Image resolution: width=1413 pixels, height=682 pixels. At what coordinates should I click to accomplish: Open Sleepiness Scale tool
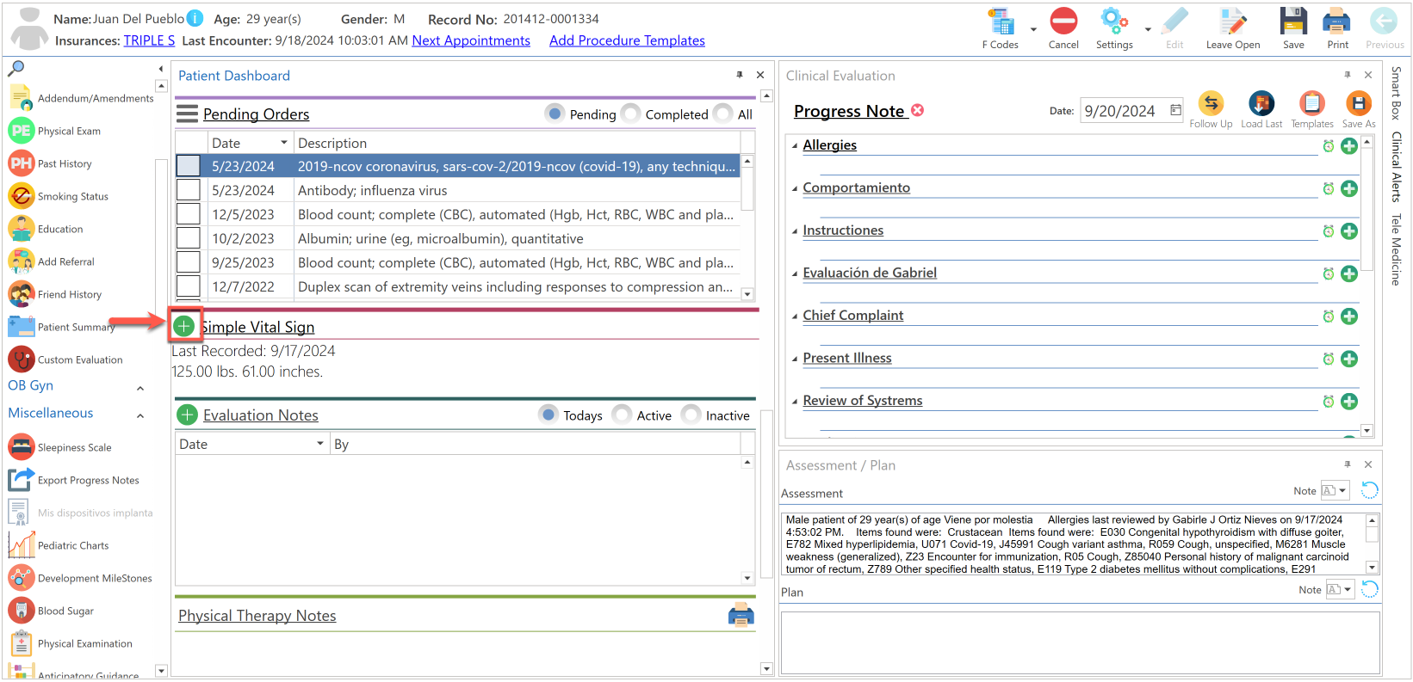click(60, 447)
